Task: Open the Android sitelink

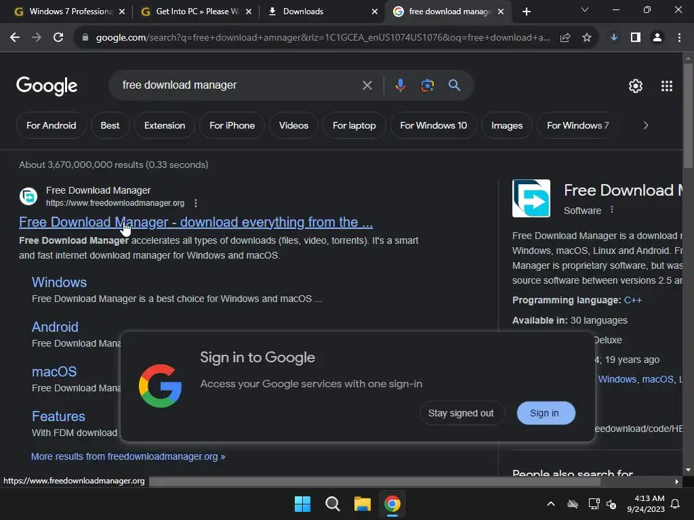Action: click(x=55, y=327)
